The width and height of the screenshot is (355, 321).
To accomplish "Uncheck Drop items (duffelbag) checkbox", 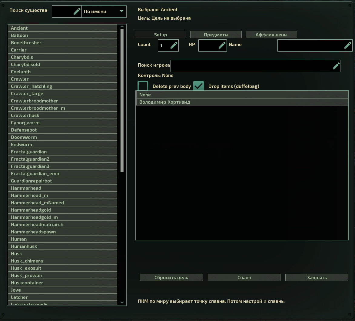I will [199, 86].
